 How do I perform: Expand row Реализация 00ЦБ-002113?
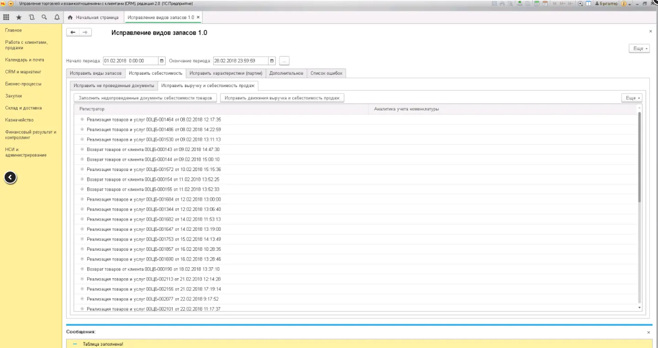click(82, 279)
